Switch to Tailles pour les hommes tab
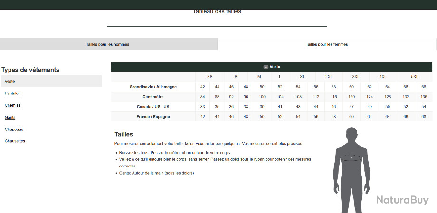The height and width of the screenshot is (213, 437). (108, 44)
